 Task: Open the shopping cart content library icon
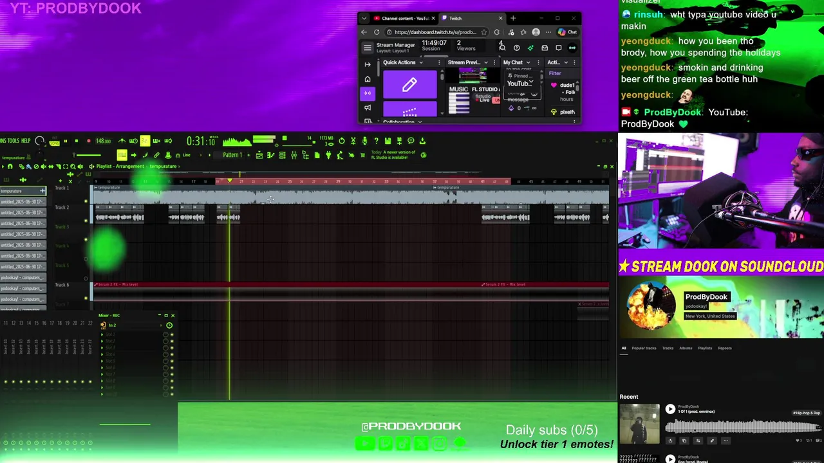click(x=362, y=155)
